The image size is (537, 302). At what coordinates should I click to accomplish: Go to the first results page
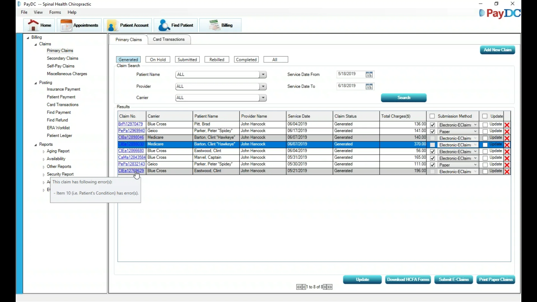tap(299, 287)
